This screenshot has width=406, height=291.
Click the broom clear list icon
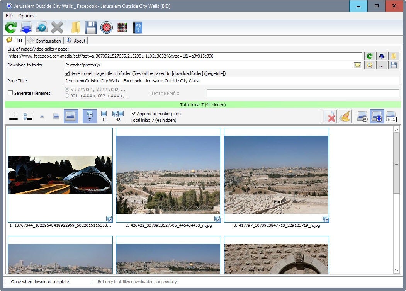[x=345, y=116]
